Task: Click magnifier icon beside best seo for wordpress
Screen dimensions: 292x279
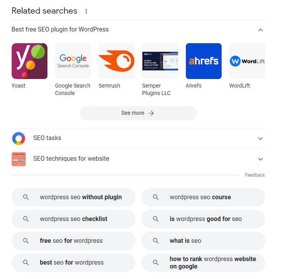Action: (x=26, y=263)
